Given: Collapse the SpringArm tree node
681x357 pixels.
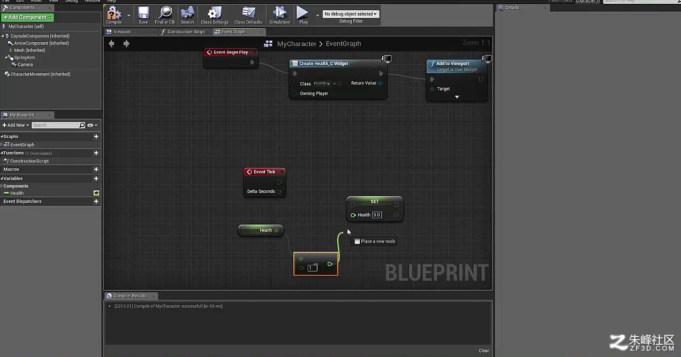Looking at the screenshot, I should [x=6, y=58].
